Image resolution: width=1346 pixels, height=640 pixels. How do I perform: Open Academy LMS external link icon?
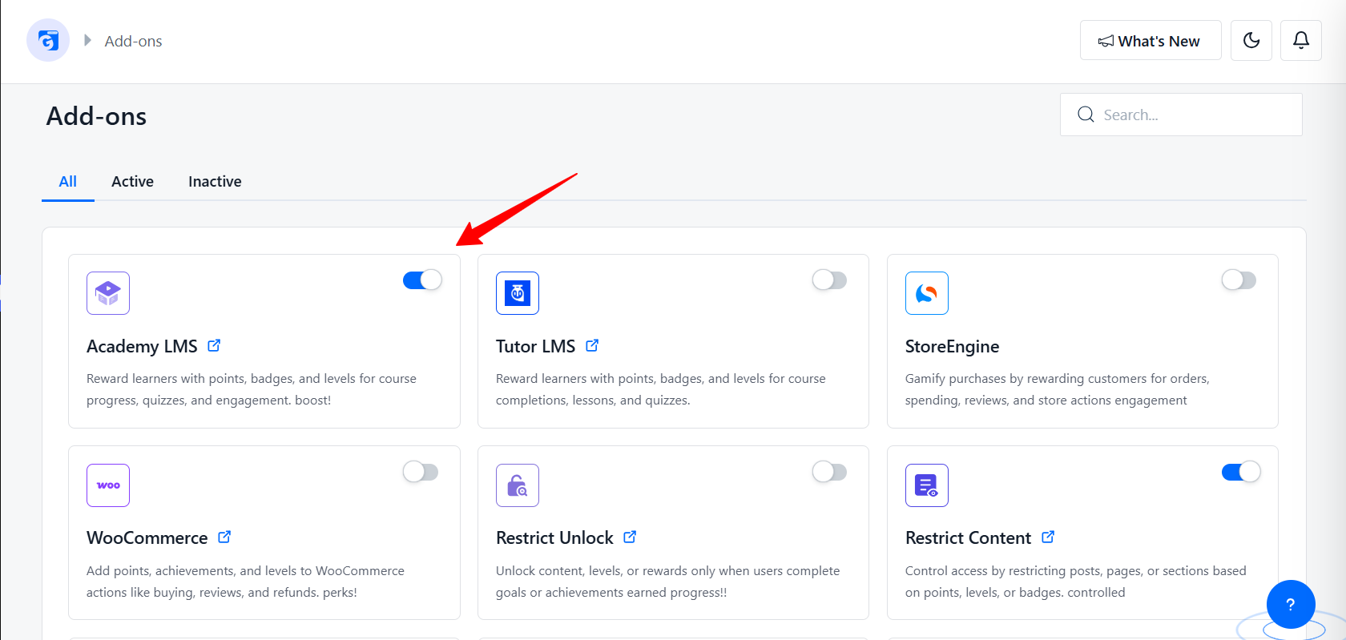tap(214, 345)
